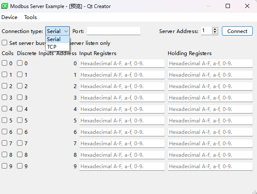The width and height of the screenshot is (257, 194).
Task: Click Holding Registers field at address 6
Action: (x=210, y=132)
